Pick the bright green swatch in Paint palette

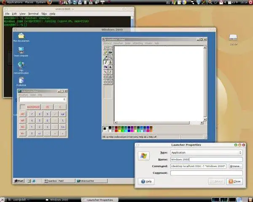(x=123, y=130)
